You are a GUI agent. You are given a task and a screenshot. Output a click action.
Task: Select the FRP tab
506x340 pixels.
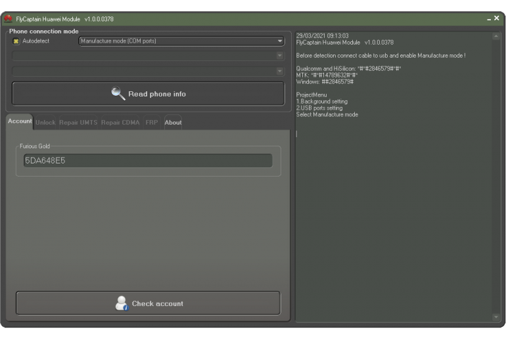(x=152, y=123)
